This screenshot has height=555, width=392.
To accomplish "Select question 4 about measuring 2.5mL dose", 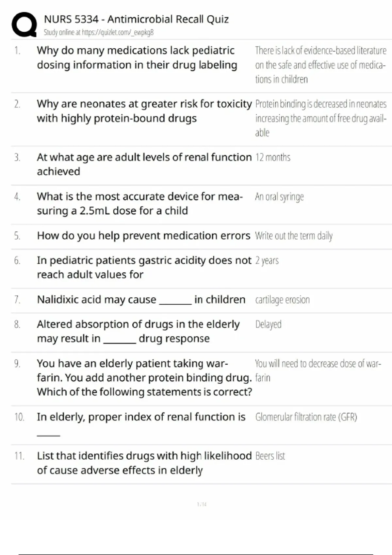I will click(140, 203).
